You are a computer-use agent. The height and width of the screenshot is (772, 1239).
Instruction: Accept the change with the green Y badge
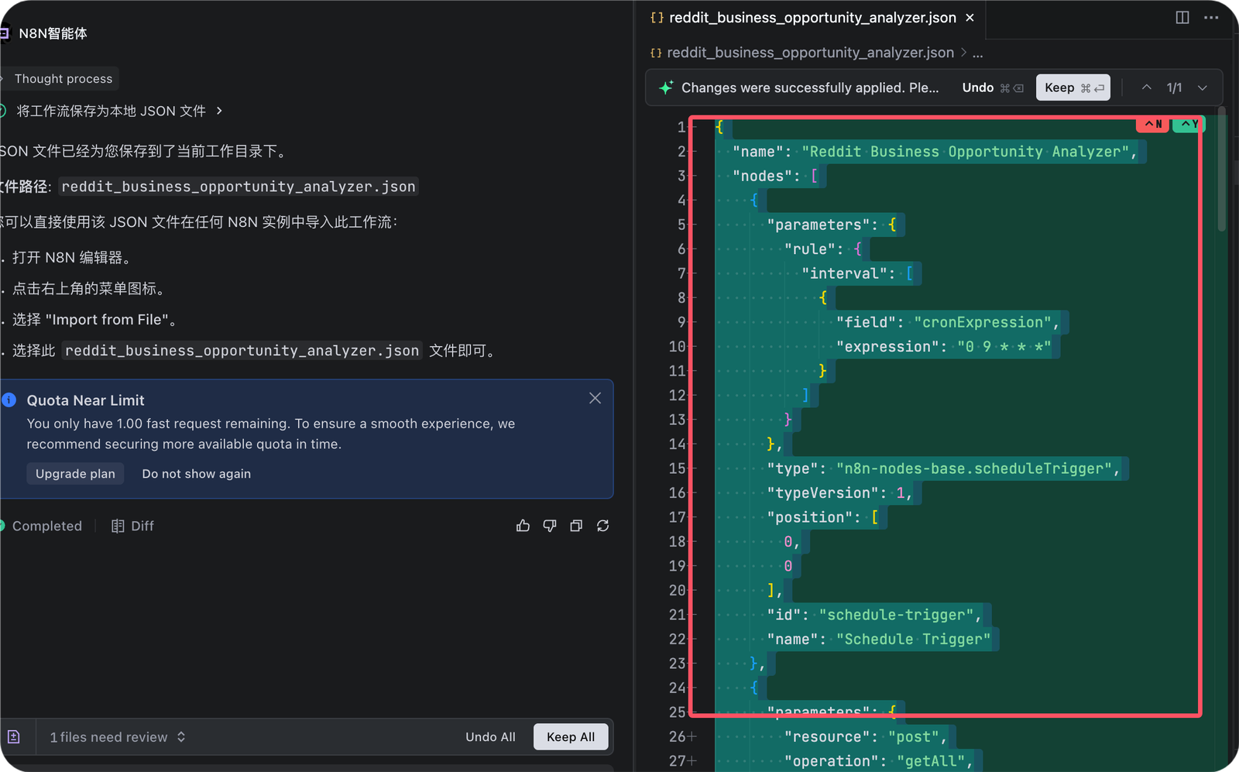click(1189, 124)
